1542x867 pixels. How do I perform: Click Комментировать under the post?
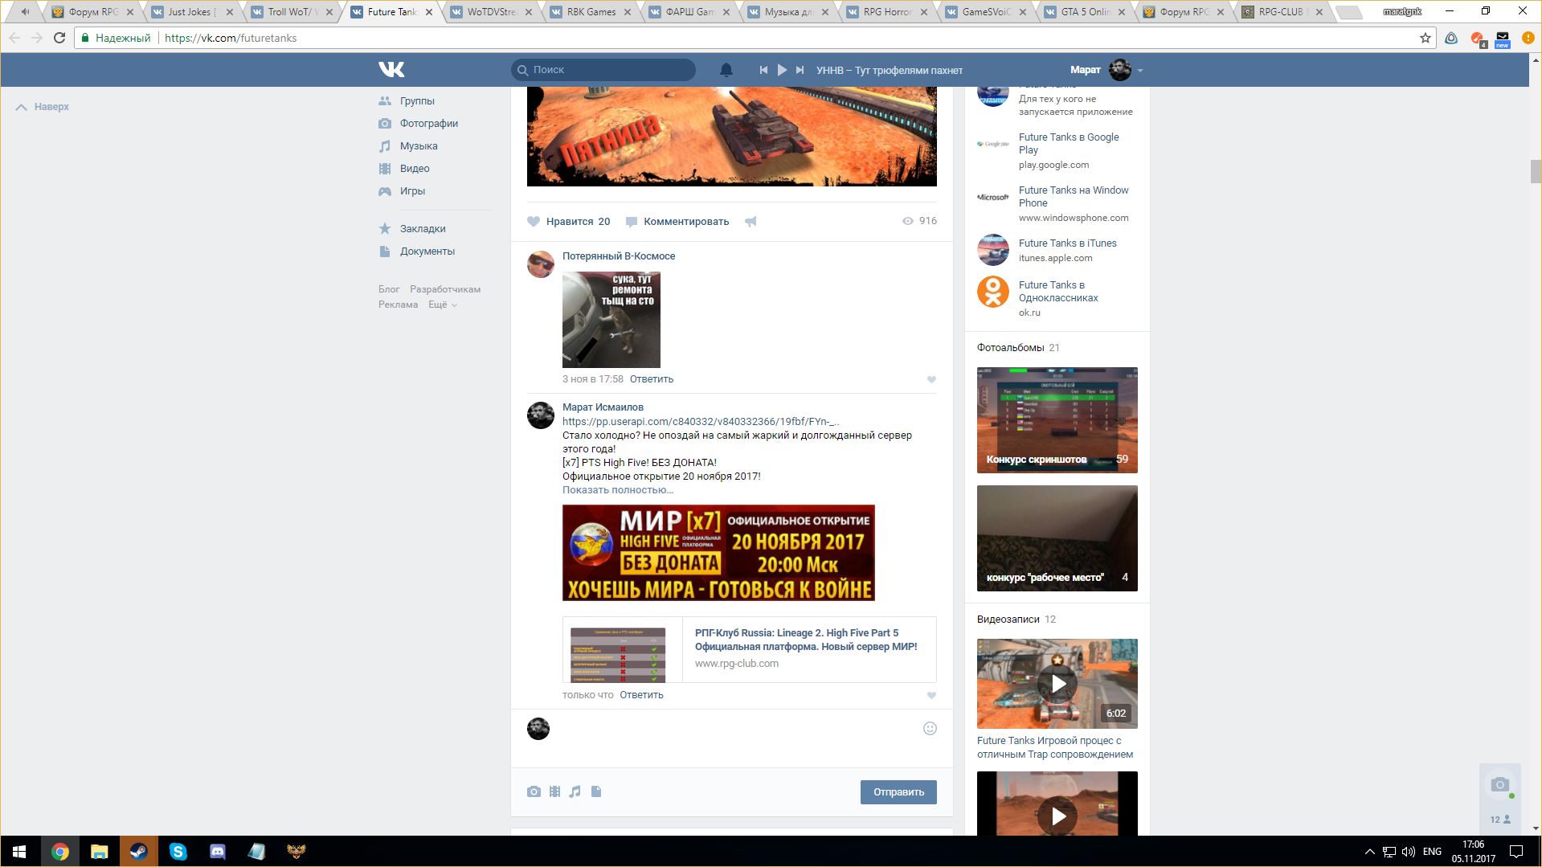point(677,222)
